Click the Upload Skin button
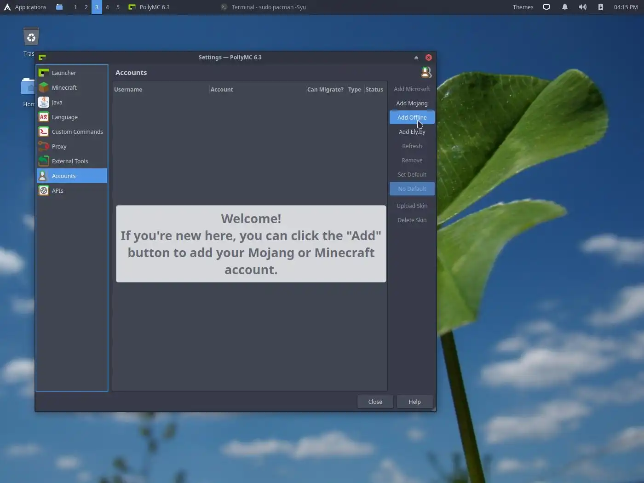This screenshot has width=644, height=483. [x=412, y=206]
